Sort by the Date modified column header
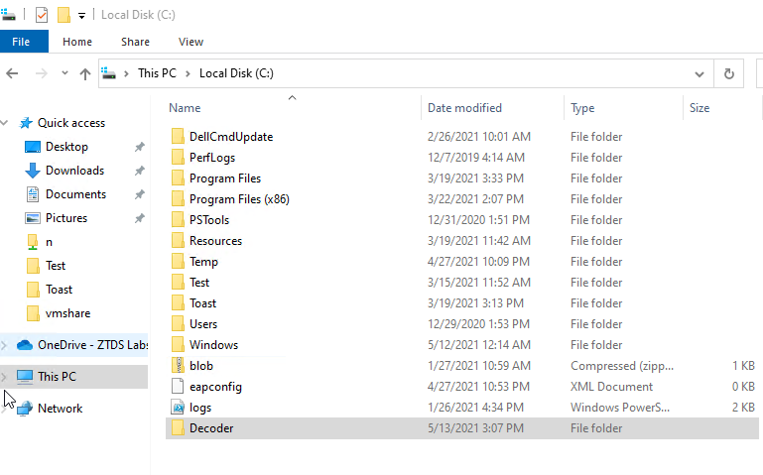The height and width of the screenshot is (475, 763). click(464, 108)
